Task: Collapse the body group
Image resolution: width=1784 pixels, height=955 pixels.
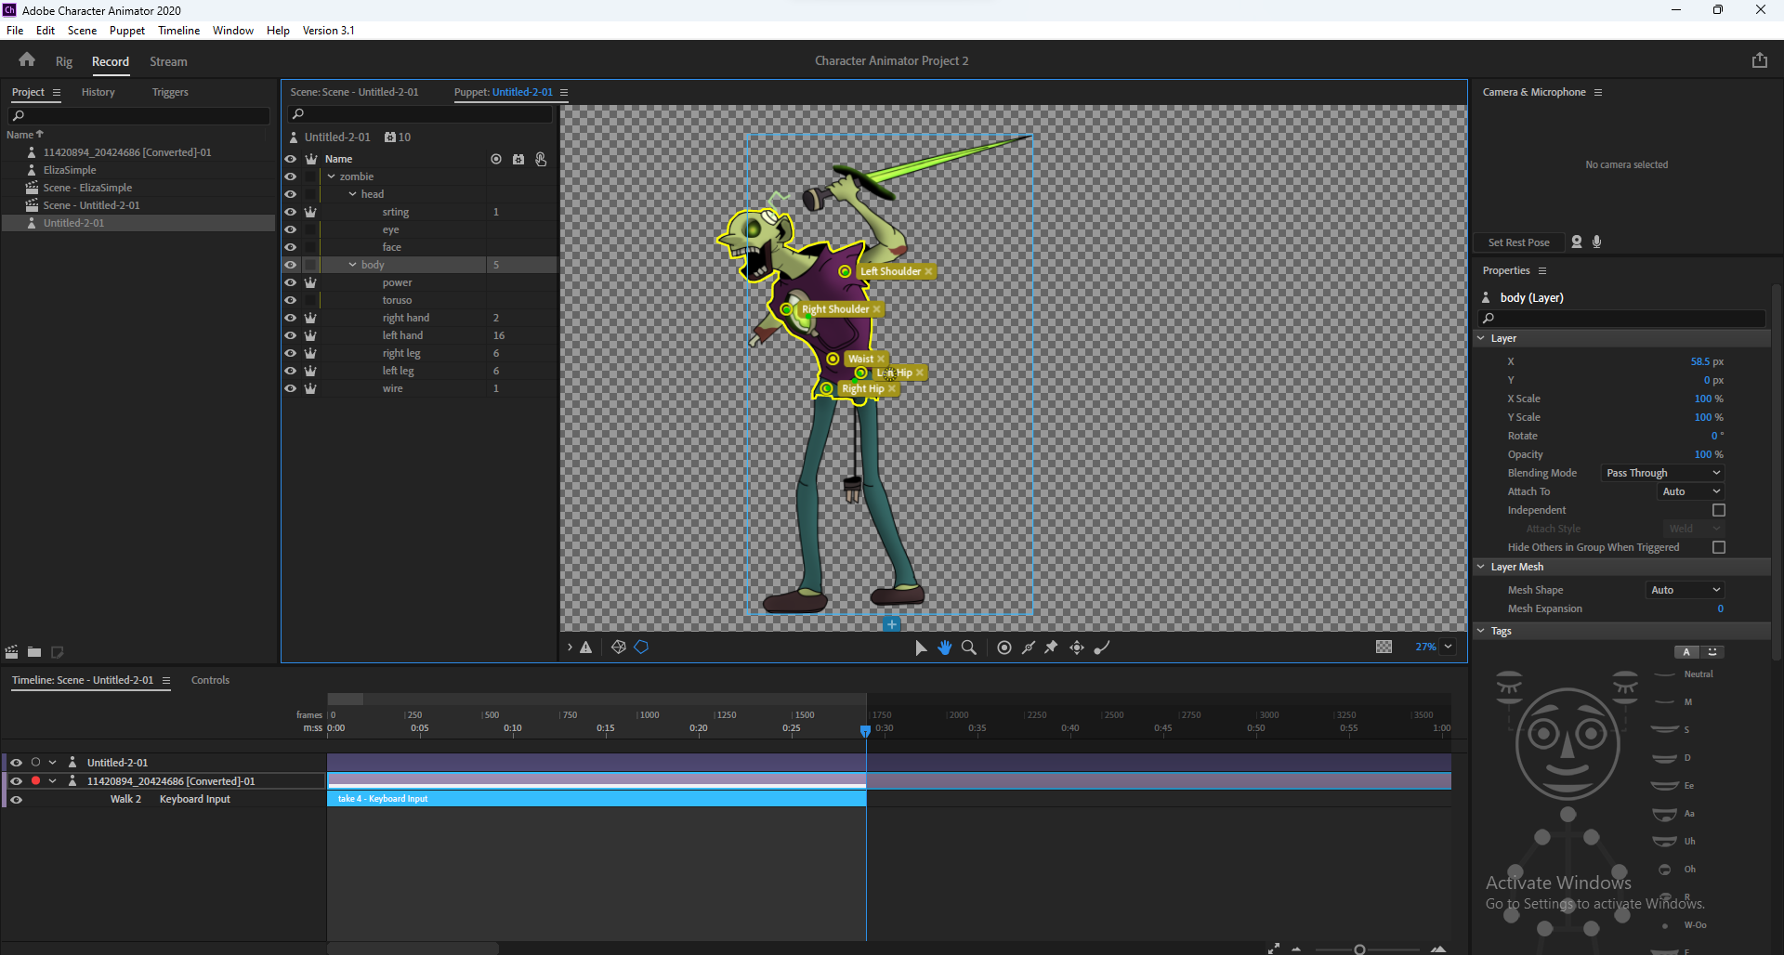Action: pyautogui.click(x=353, y=265)
